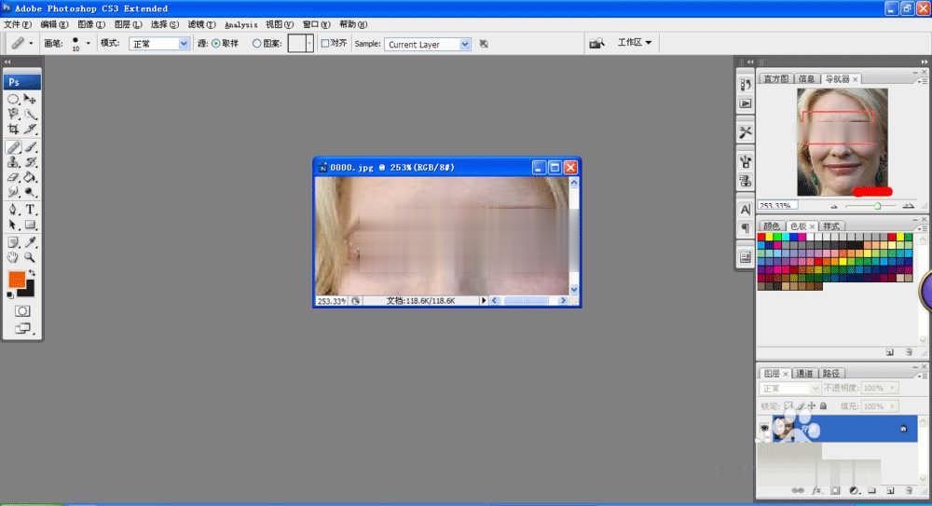Select the Zoom tool

pyautogui.click(x=30, y=257)
